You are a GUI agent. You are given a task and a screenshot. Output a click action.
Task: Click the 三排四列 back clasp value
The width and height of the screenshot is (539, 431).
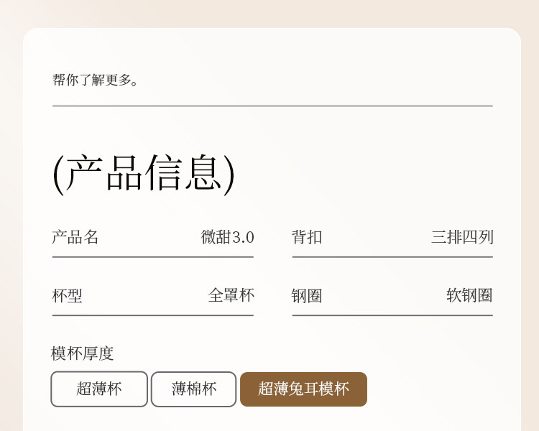462,237
